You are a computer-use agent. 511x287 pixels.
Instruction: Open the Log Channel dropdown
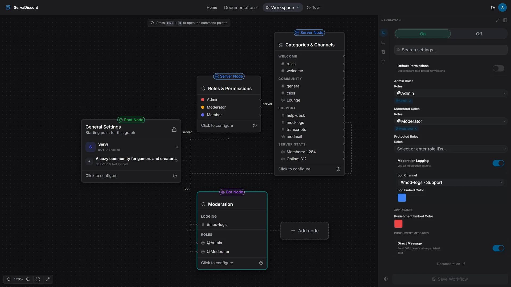click(451, 182)
